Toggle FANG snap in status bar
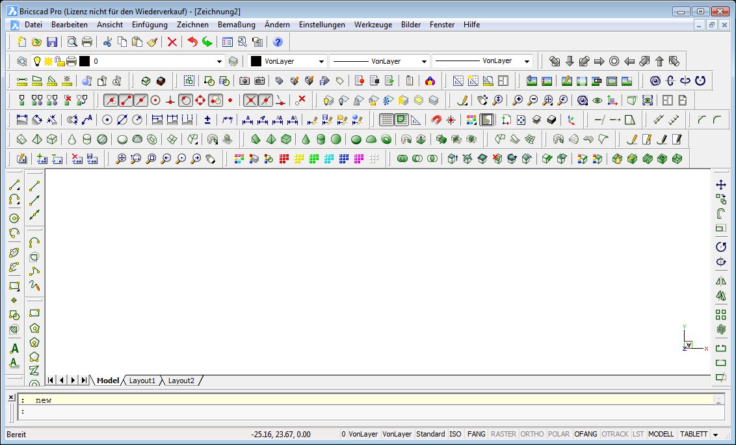736x445 pixels. [x=476, y=434]
